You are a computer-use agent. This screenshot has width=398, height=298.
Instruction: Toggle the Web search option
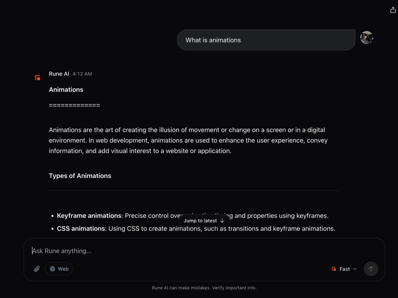pos(59,269)
